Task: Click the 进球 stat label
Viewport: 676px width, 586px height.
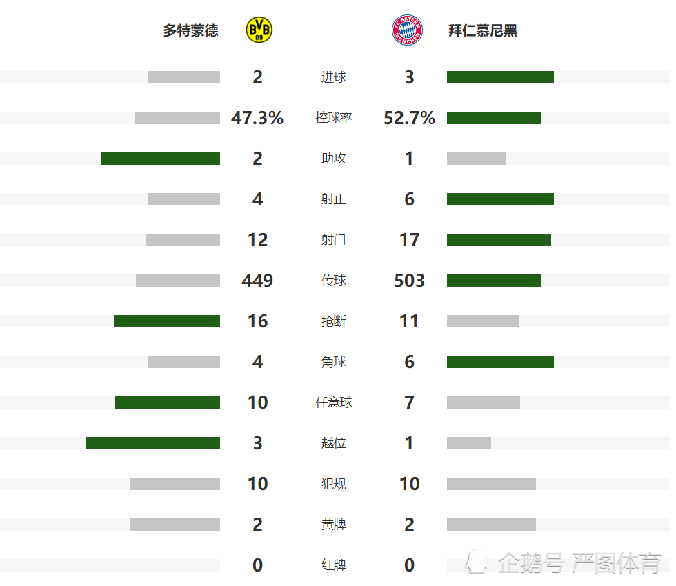Action: click(333, 77)
